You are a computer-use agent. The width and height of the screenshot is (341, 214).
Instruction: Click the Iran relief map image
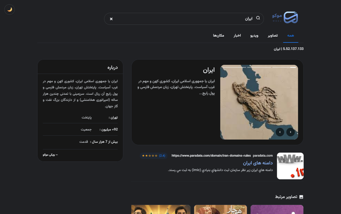(x=259, y=102)
